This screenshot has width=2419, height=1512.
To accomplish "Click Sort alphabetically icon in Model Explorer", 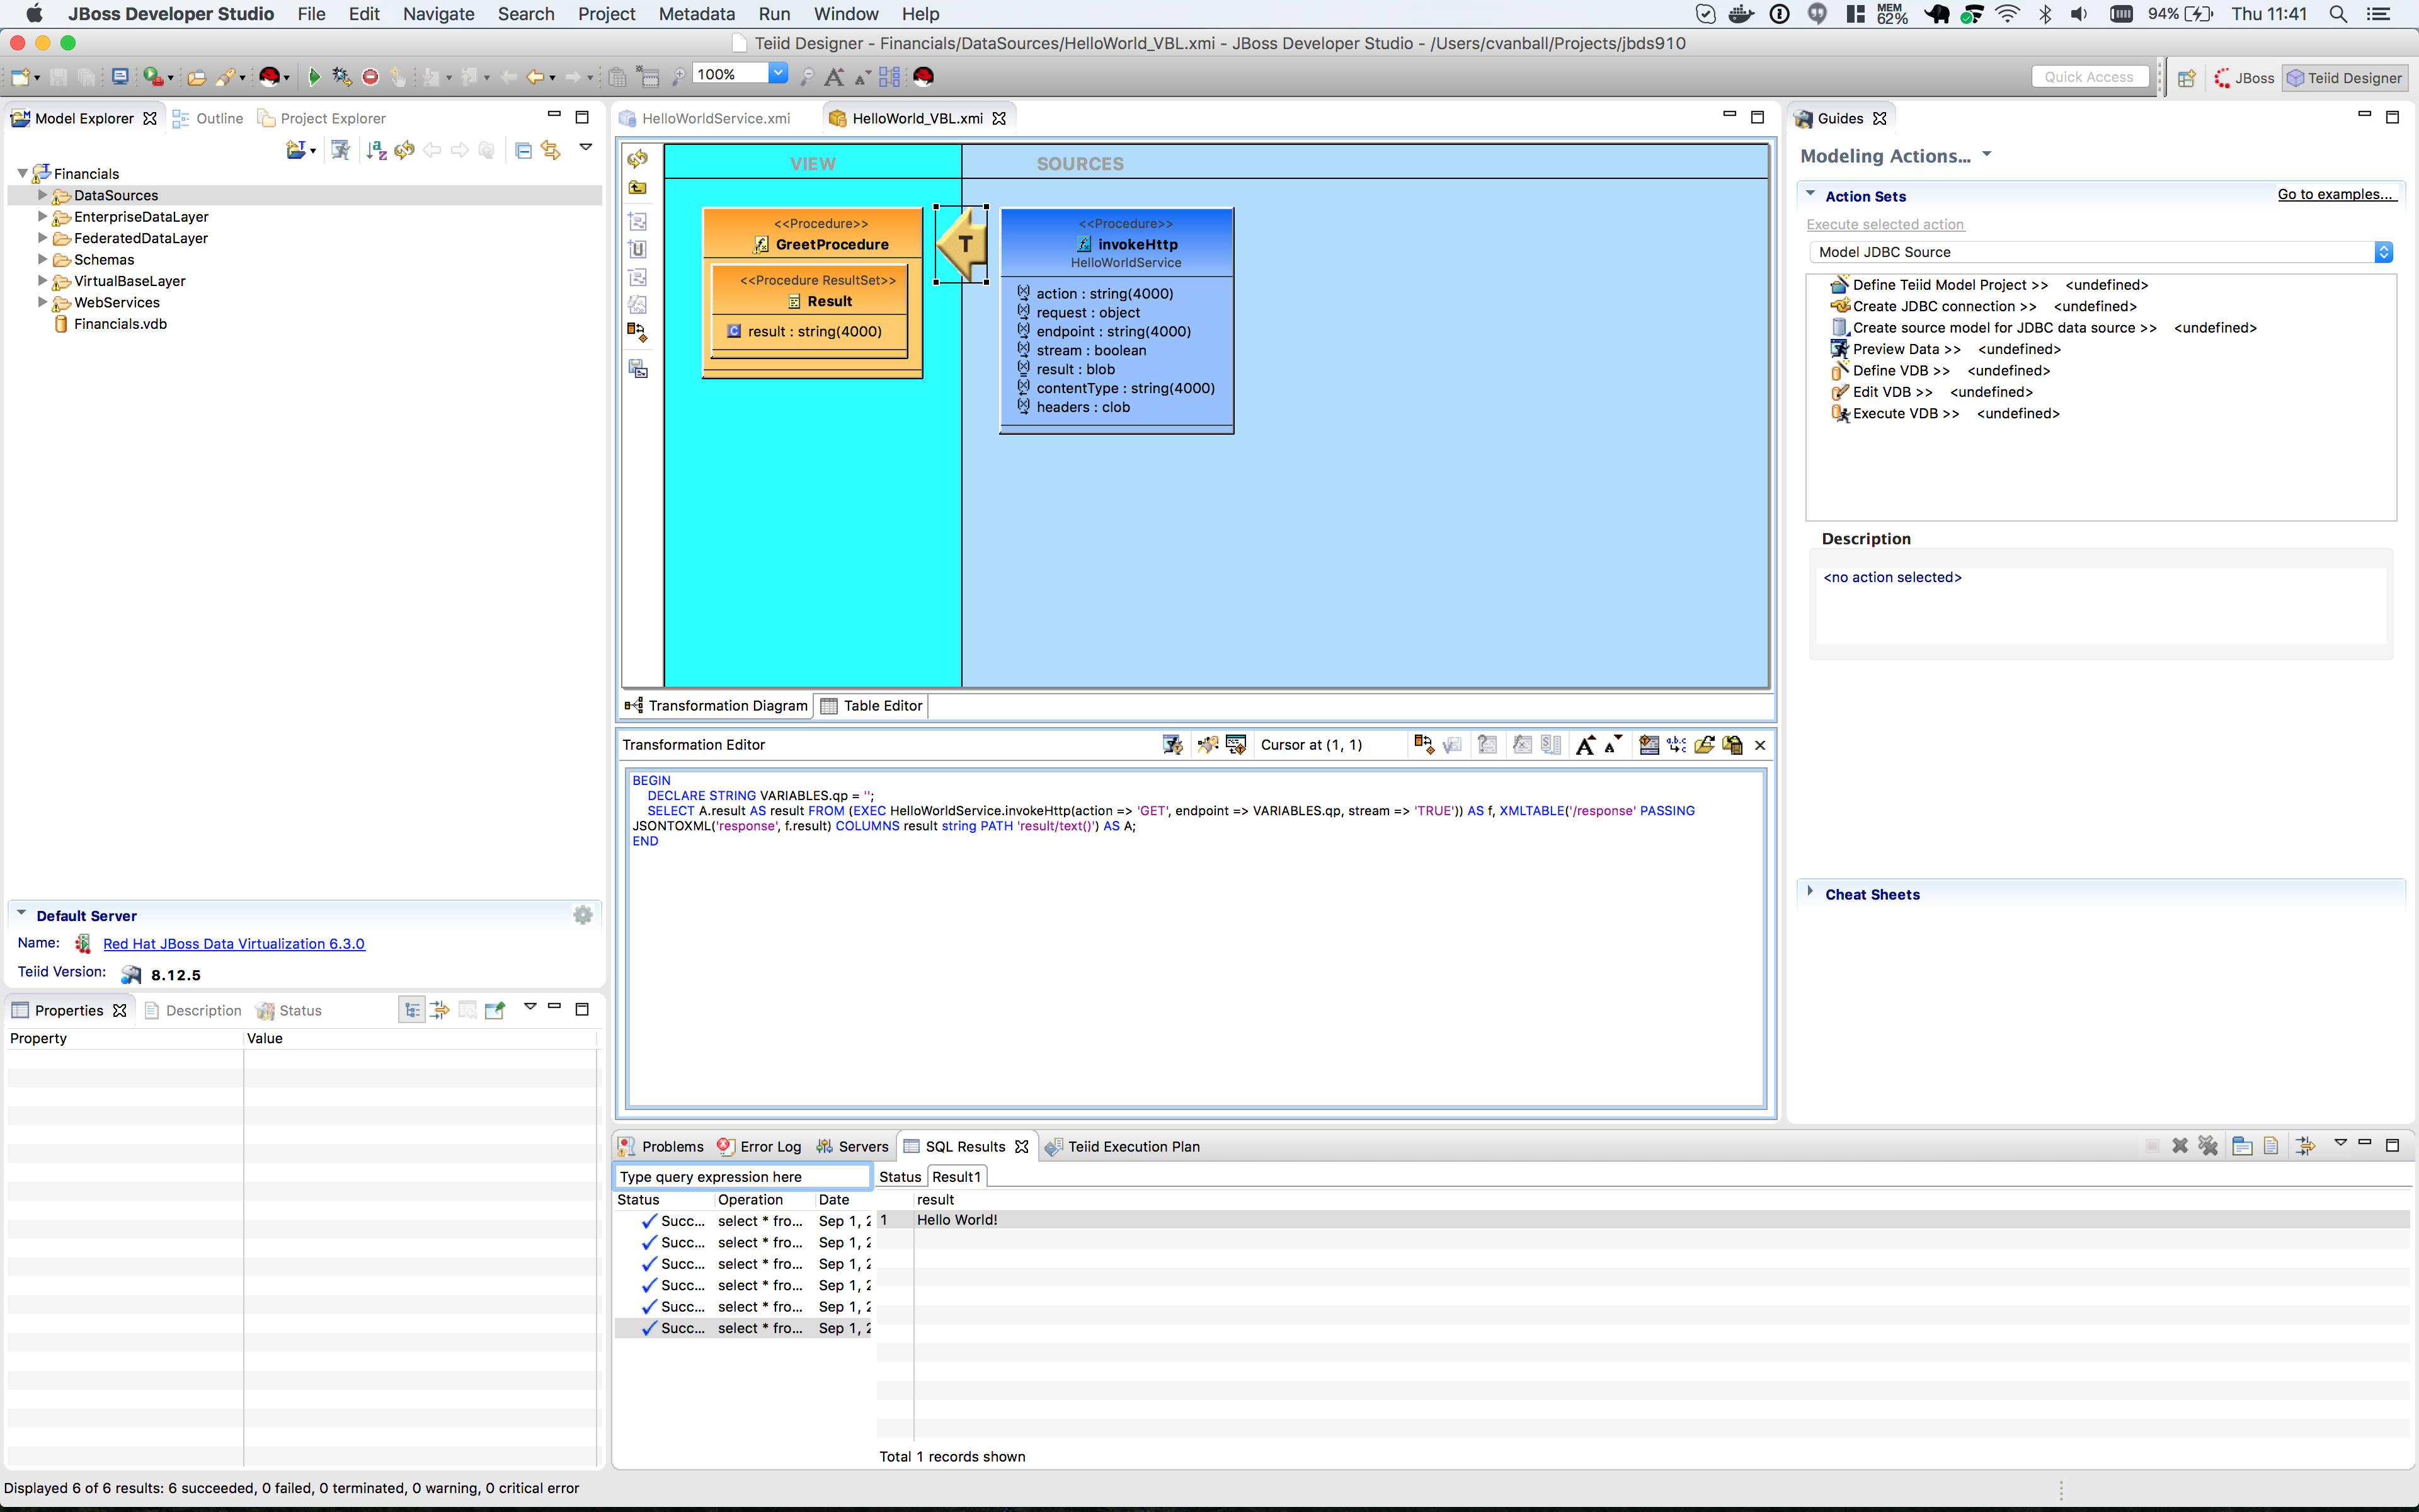I will pyautogui.click(x=376, y=150).
